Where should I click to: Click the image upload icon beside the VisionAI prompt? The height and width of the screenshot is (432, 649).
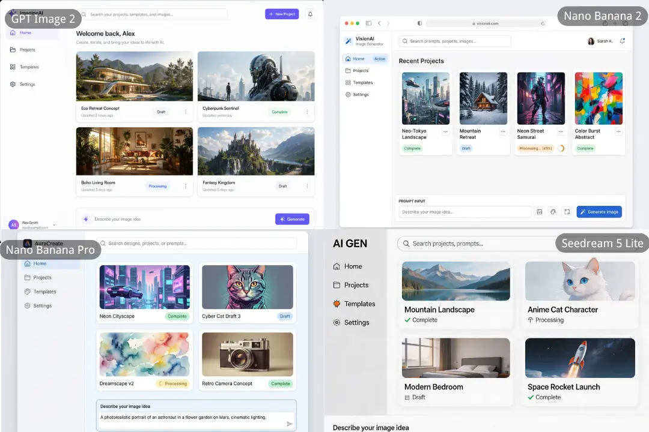[539, 212]
